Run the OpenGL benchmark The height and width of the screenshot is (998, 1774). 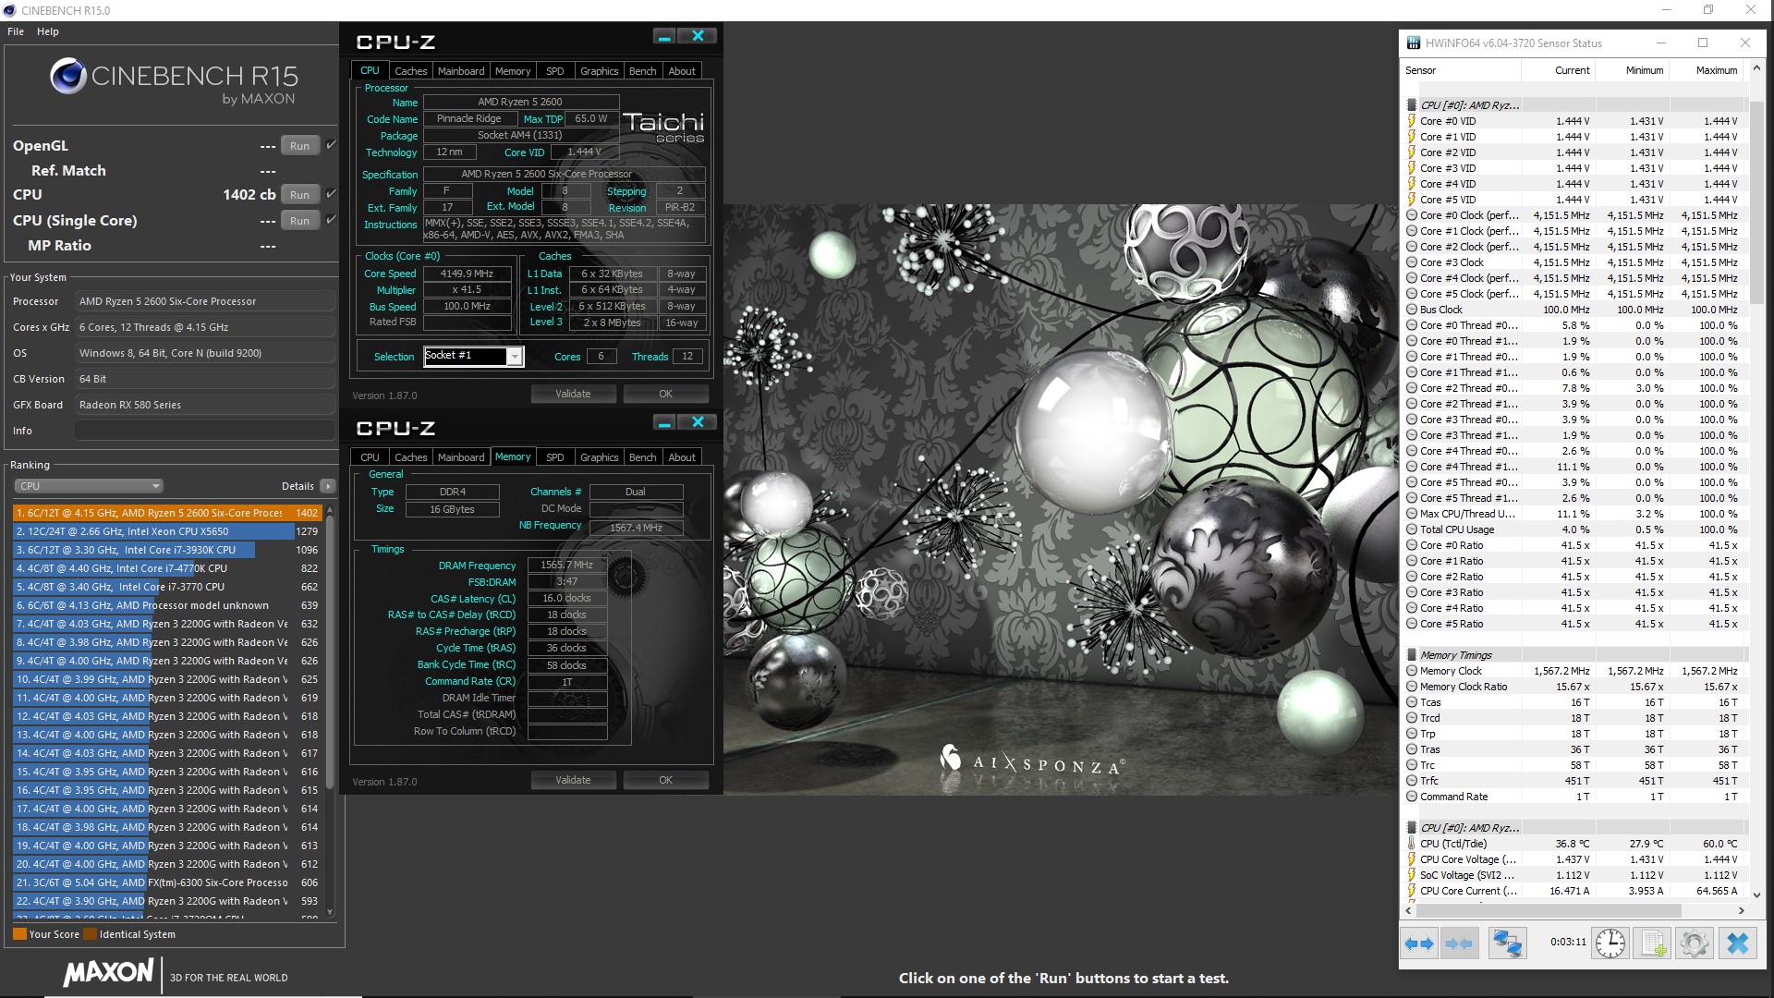click(299, 145)
